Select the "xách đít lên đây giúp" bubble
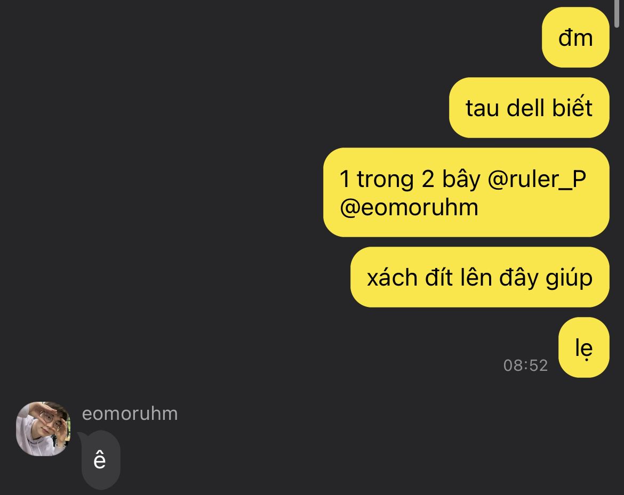624x495 pixels. click(x=479, y=277)
